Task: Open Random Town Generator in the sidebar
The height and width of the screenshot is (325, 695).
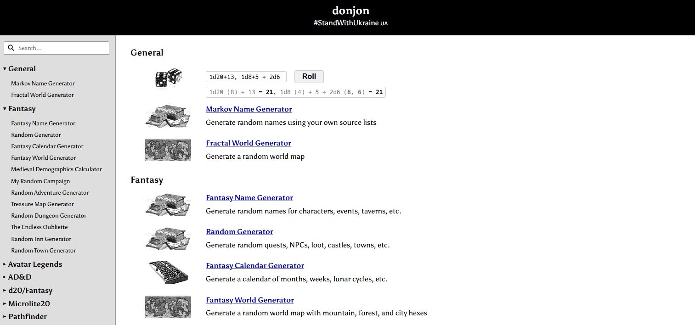Action: [44, 251]
